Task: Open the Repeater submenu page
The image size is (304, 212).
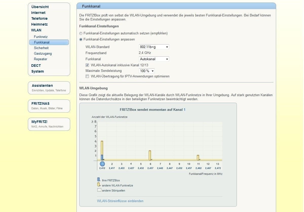Action: [x=41, y=59]
